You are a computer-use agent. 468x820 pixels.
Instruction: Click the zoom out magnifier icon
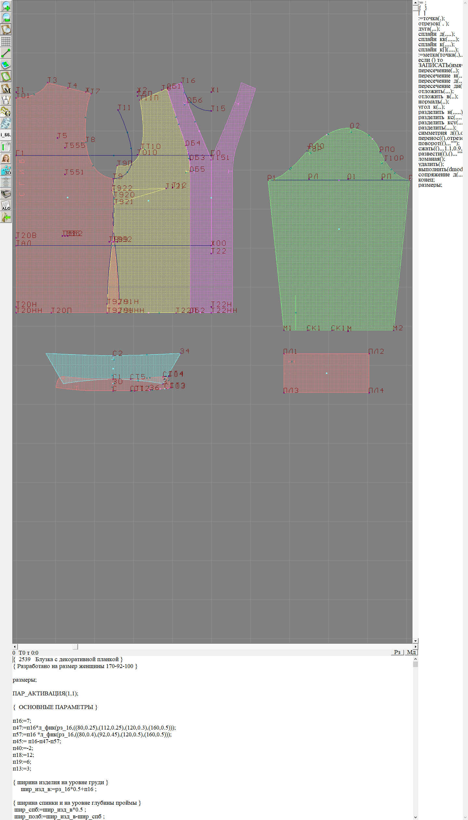click(6, 18)
